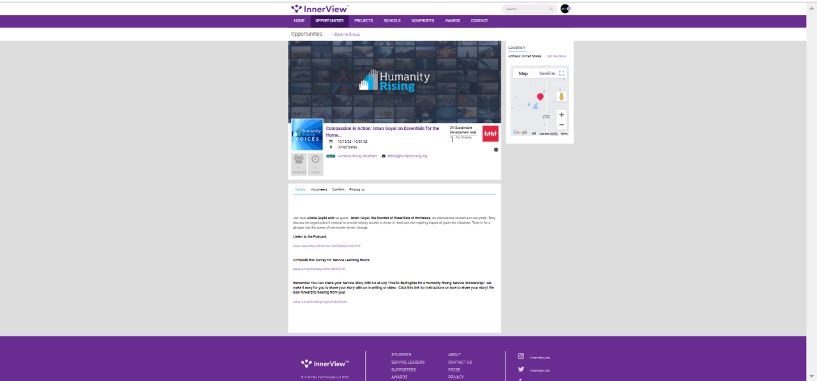Click the InnerView logo in the header
The width and height of the screenshot is (817, 381).
coord(319,9)
